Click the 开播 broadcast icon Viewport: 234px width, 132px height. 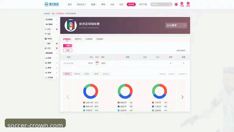pos(182,3)
